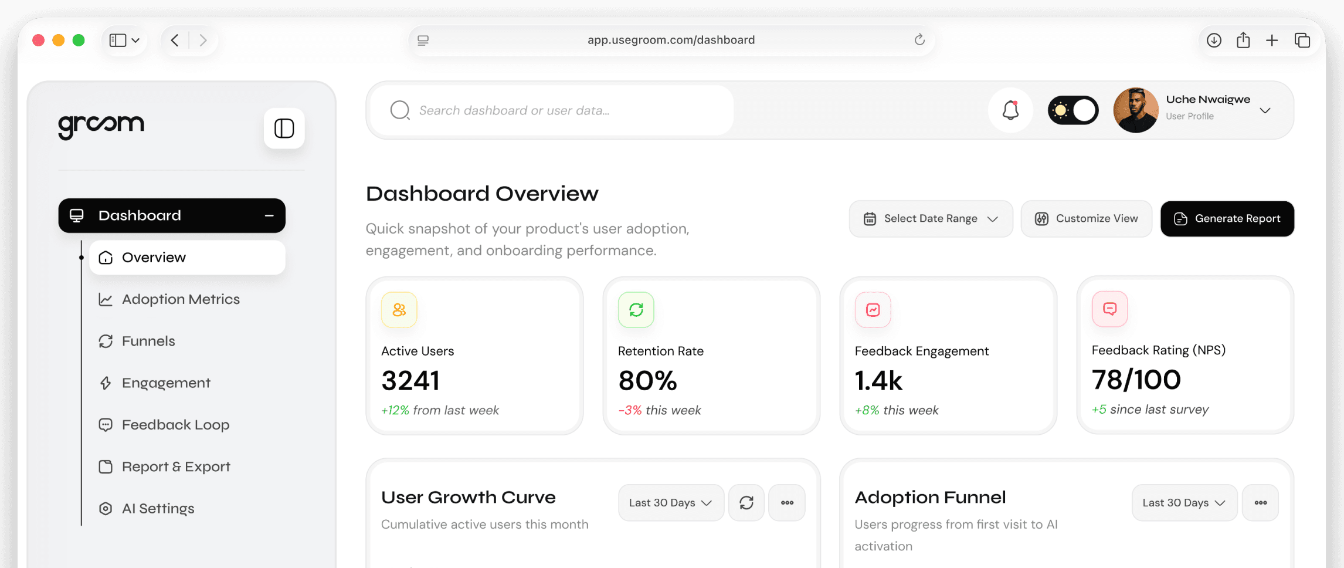Refresh the User Growth Curve chart

tap(746, 503)
